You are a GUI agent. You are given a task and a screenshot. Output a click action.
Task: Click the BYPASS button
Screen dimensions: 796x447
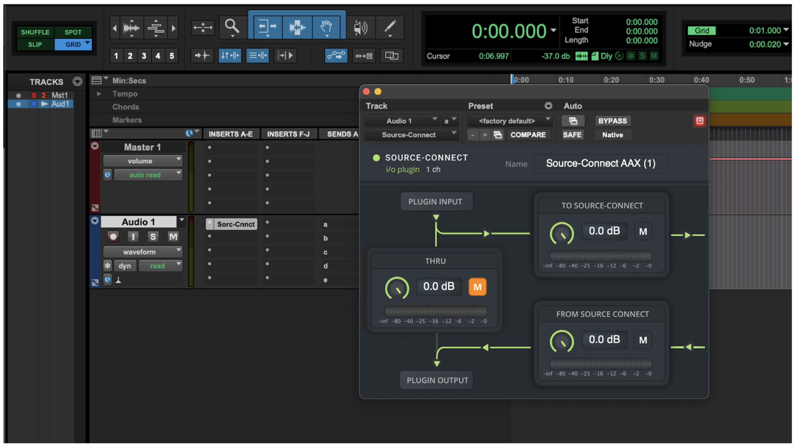[x=612, y=121]
